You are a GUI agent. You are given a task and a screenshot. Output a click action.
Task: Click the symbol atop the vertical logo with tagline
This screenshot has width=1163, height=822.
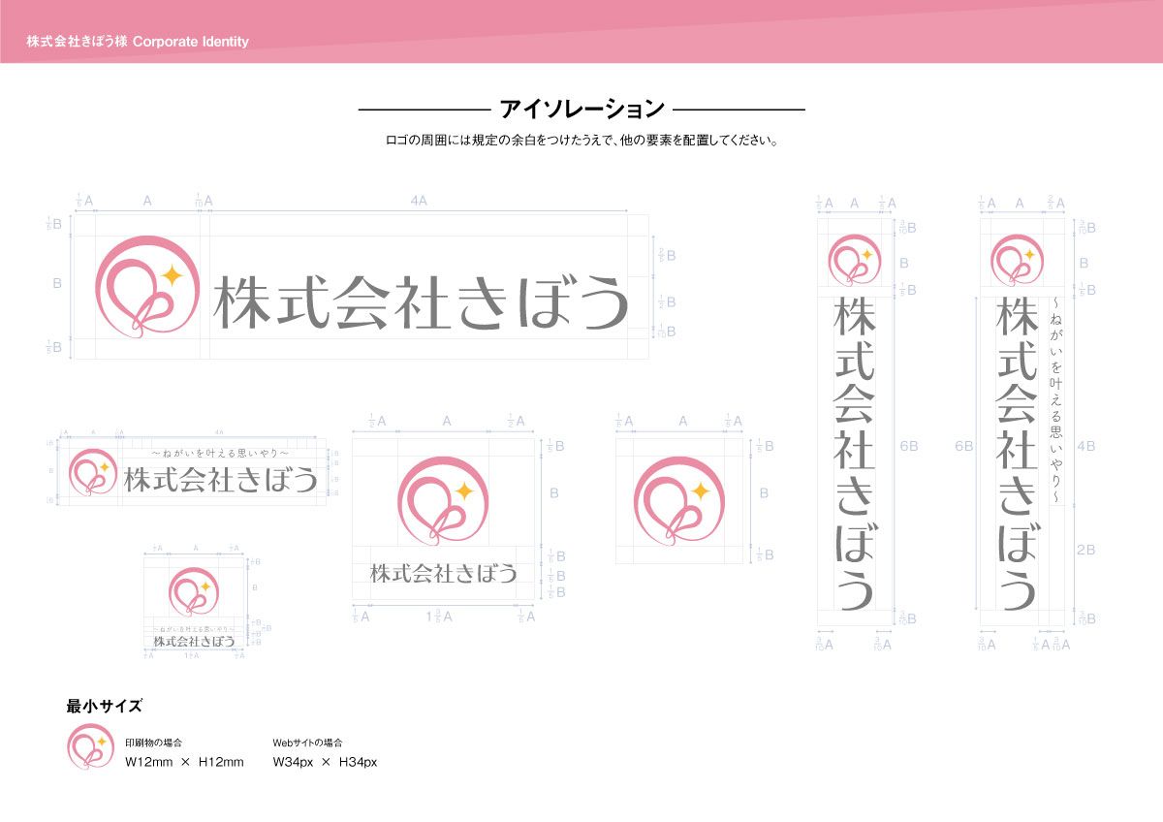[x=1018, y=263]
